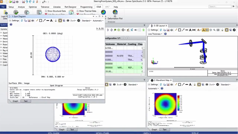238x134 pixels.
Task: Save the Wavefront Map graphic
Action: 168,84
